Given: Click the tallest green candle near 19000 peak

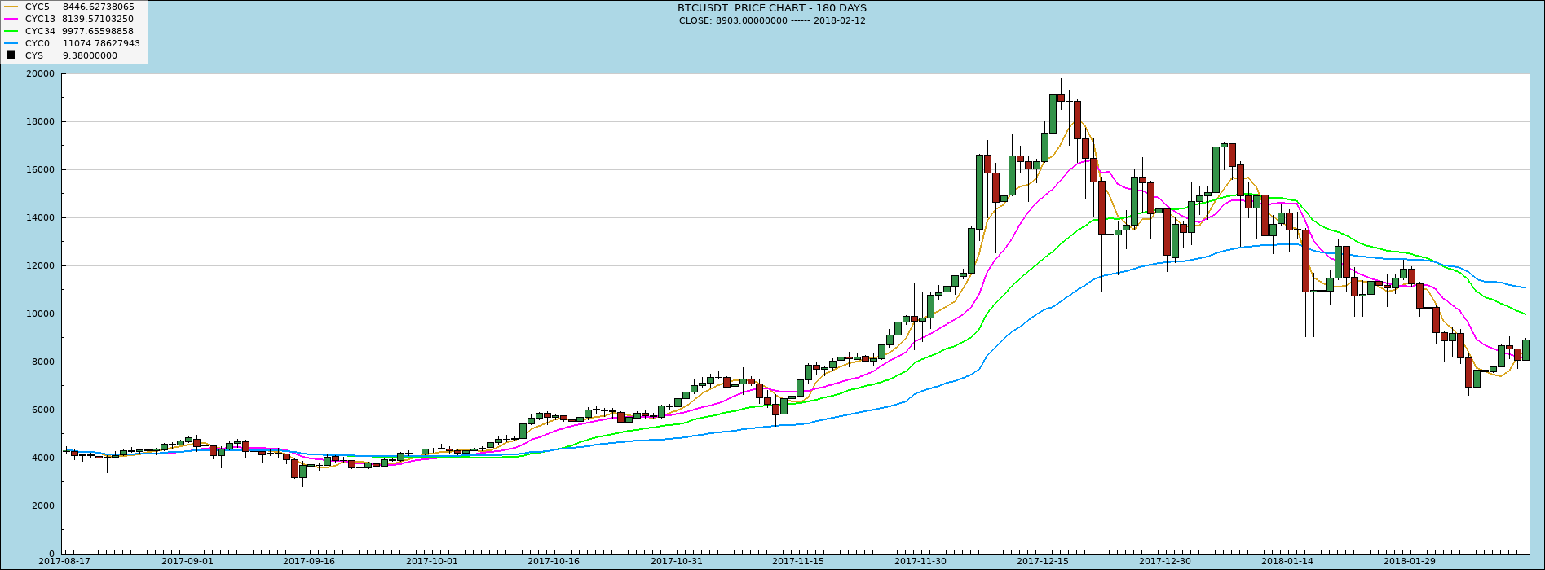Looking at the screenshot, I should click(x=1053, y=114).
